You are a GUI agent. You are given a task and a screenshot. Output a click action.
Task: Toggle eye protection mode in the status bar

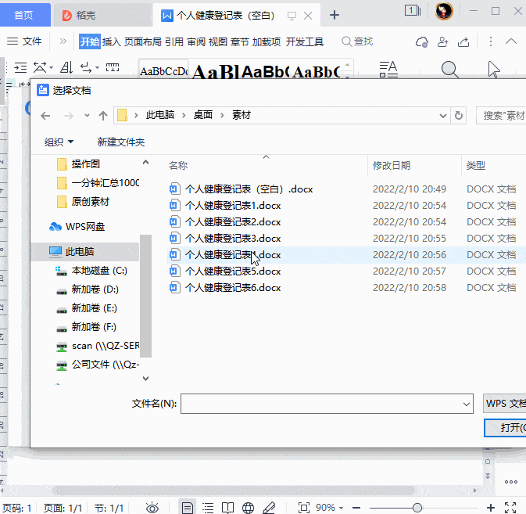152,508
